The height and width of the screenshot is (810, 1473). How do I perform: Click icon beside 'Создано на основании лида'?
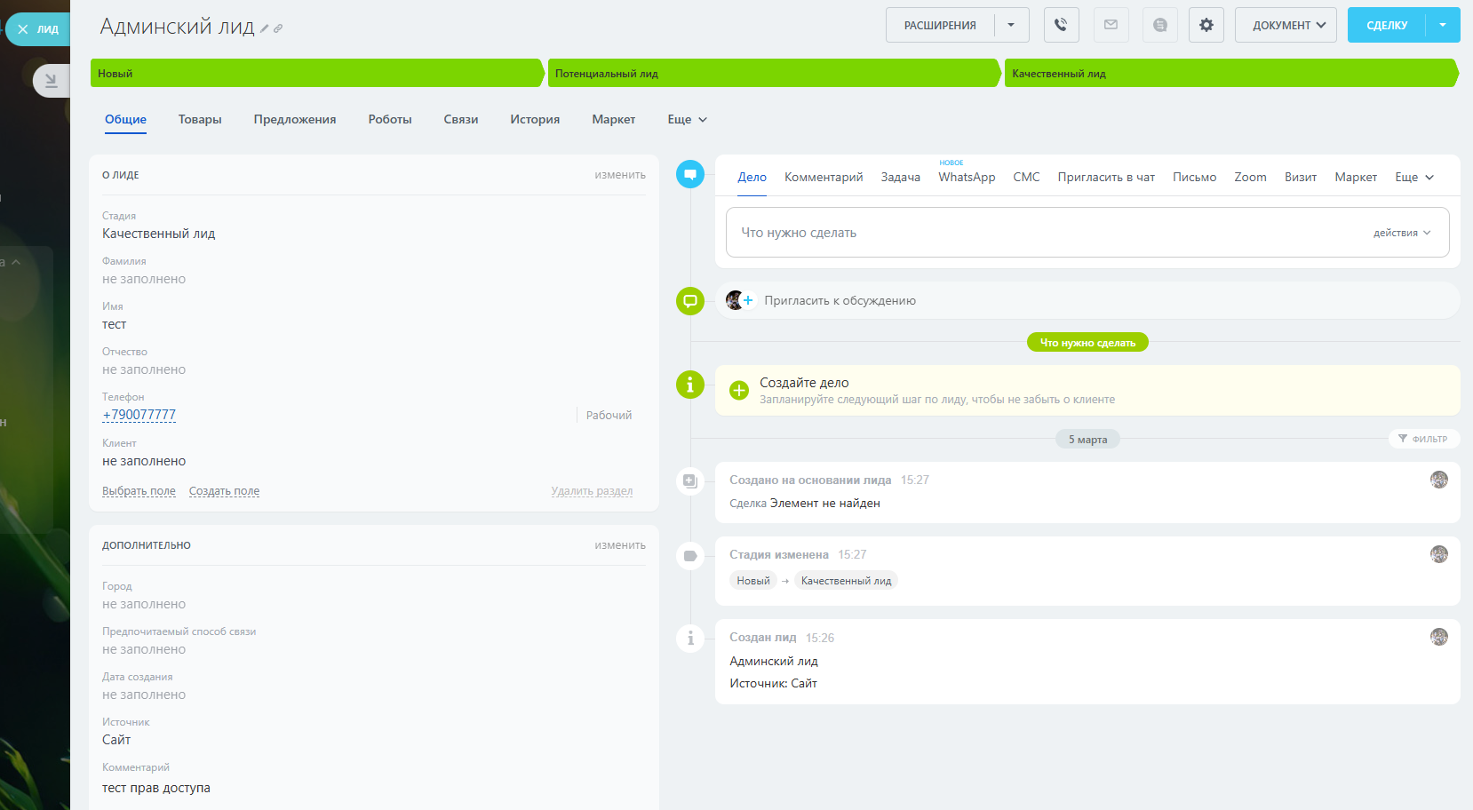[690, 481]
